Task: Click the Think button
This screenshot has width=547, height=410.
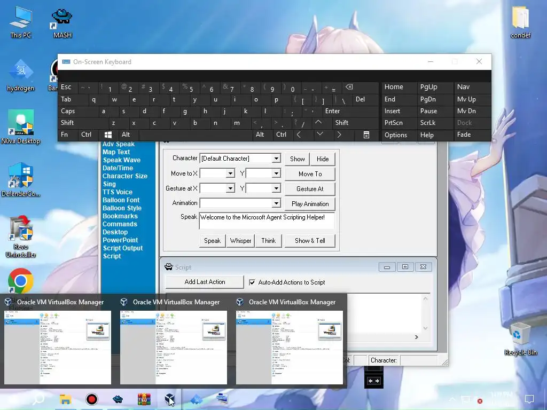Action: tap(269, 241)
